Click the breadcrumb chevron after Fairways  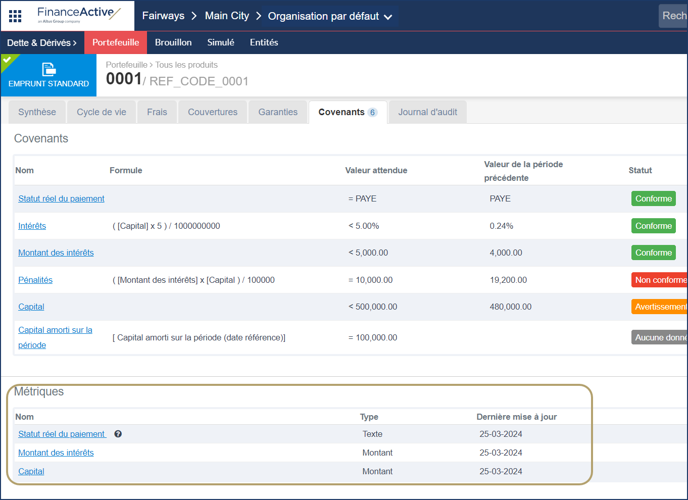click(193, 16)
